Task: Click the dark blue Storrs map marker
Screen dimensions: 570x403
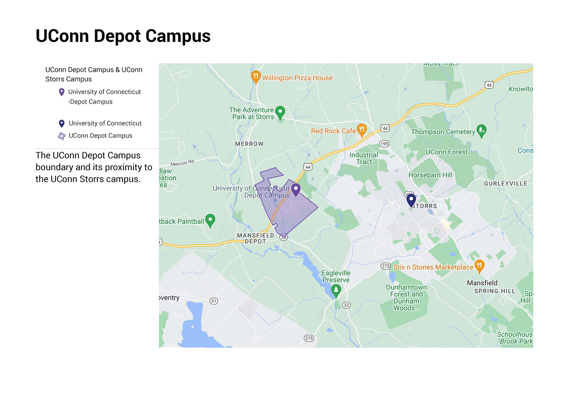Action: 411,200
